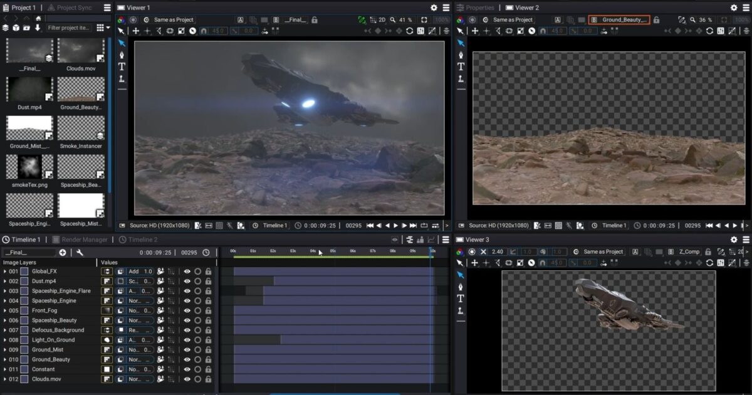Image resolution: width=752 pixels, height=395 pixels.
Task: Click the plus icon beside the _Final_ name field
Action: pyautogui.click(x=63, y=252)
